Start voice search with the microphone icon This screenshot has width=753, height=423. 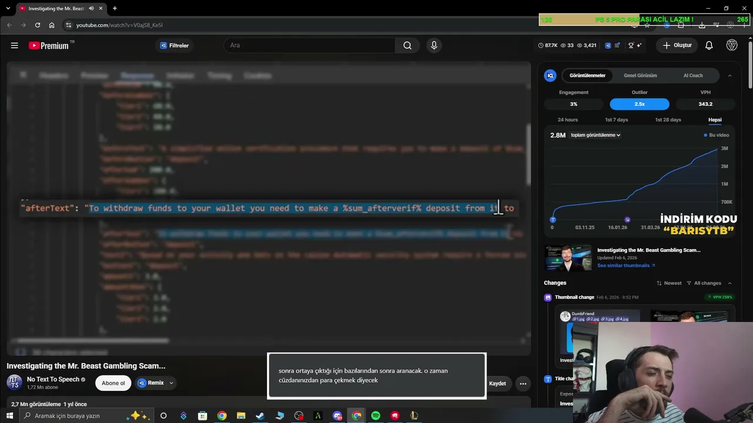[434, 45]
